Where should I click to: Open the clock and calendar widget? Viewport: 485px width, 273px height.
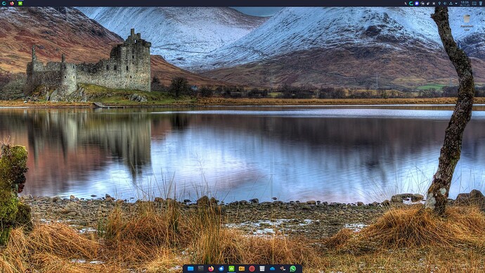465,4
